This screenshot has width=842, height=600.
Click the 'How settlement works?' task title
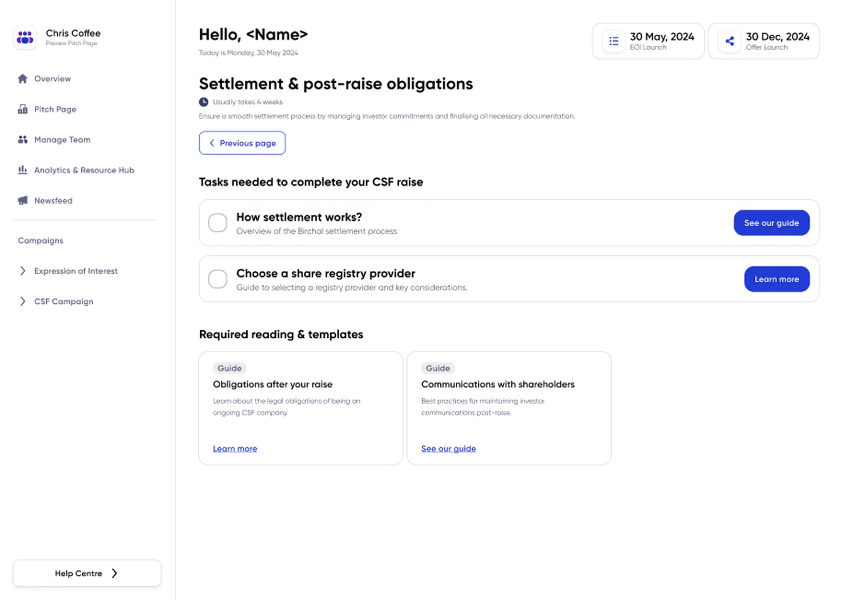pos(299,217)
